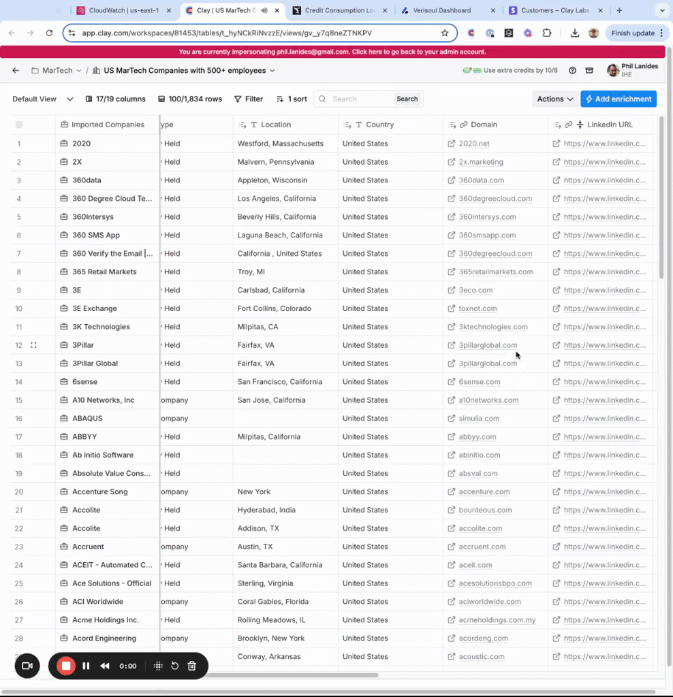Tick the select-all checkbox in table header

point(19,125)
